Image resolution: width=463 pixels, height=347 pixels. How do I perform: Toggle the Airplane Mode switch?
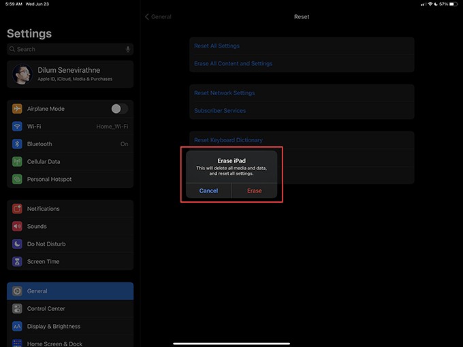pyautogui.click(x=119, y=109)
